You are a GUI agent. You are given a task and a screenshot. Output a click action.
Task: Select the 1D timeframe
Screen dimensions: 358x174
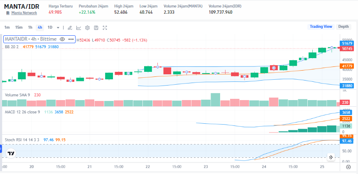(x=50, y=27)
